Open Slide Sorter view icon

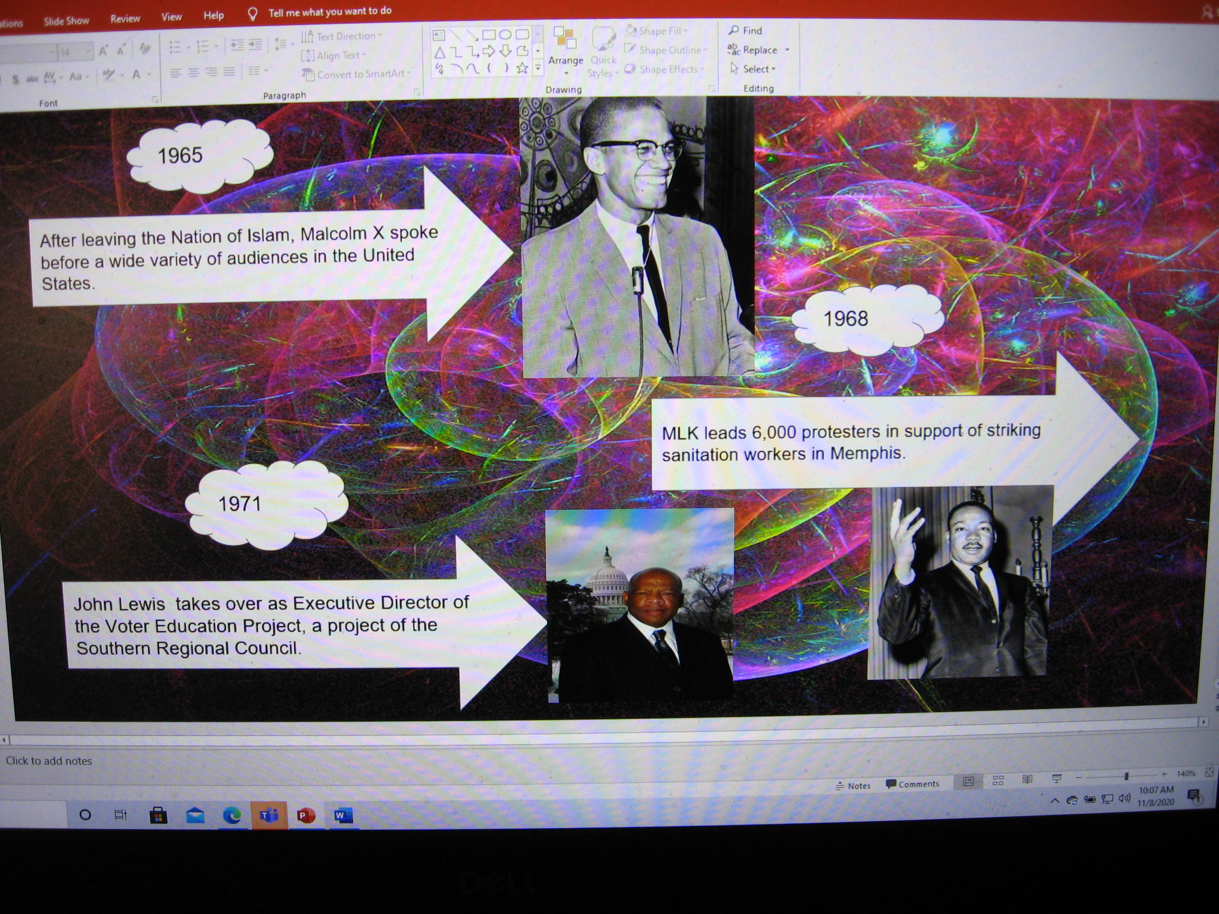click(x=998, y=781)
